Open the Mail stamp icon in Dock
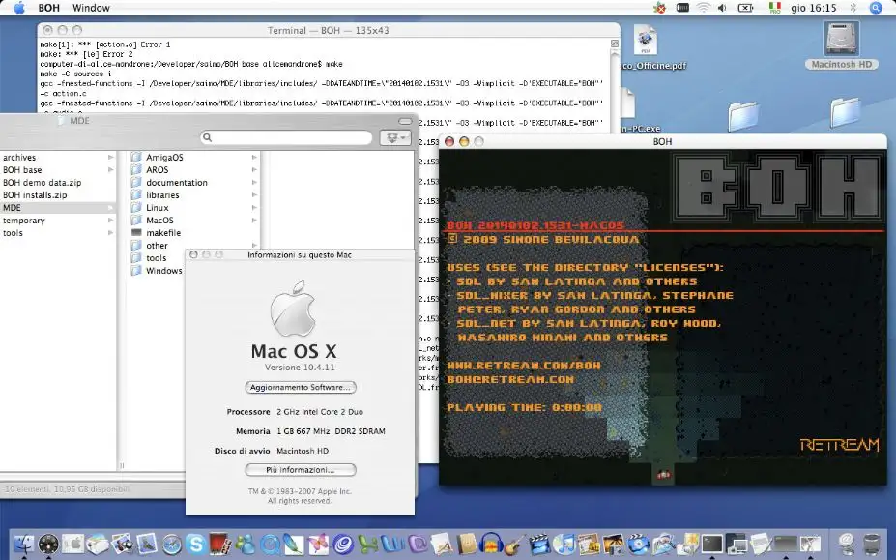The height and width of the screenshot is (560, 896). 148,544
